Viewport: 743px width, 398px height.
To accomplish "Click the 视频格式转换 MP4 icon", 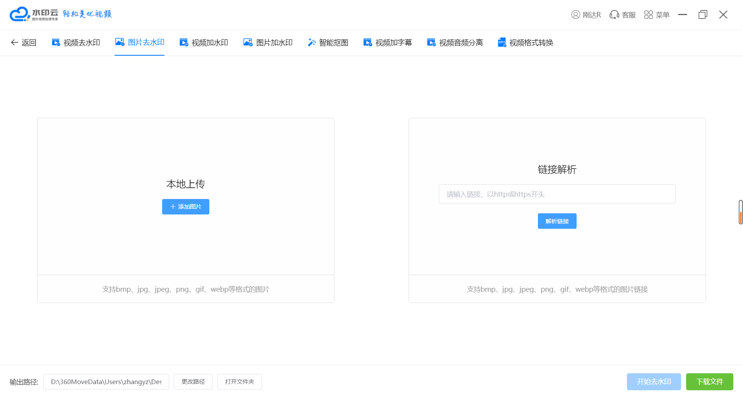I will click(502, 43).
